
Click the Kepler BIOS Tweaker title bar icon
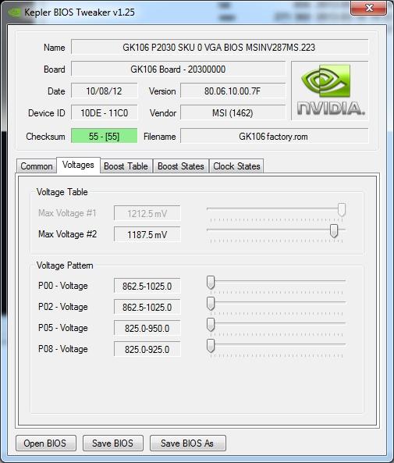pos(14,12)
